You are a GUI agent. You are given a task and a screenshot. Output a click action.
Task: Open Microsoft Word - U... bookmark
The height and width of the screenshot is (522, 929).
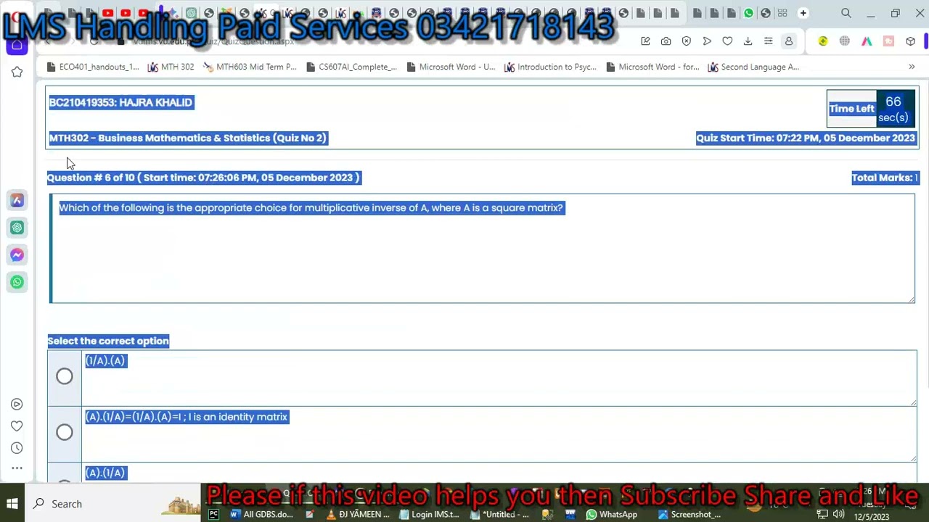click(x=451, y=67)
